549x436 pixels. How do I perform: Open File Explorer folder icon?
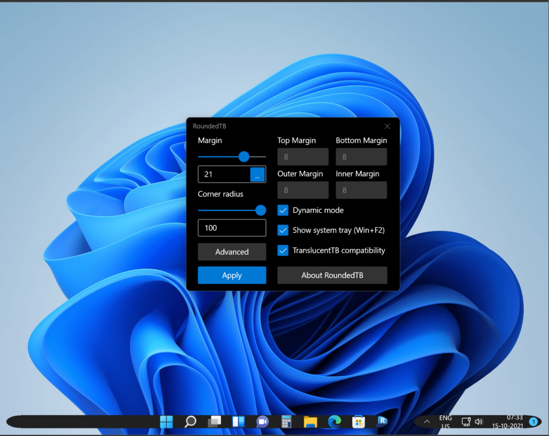(310, 422)
